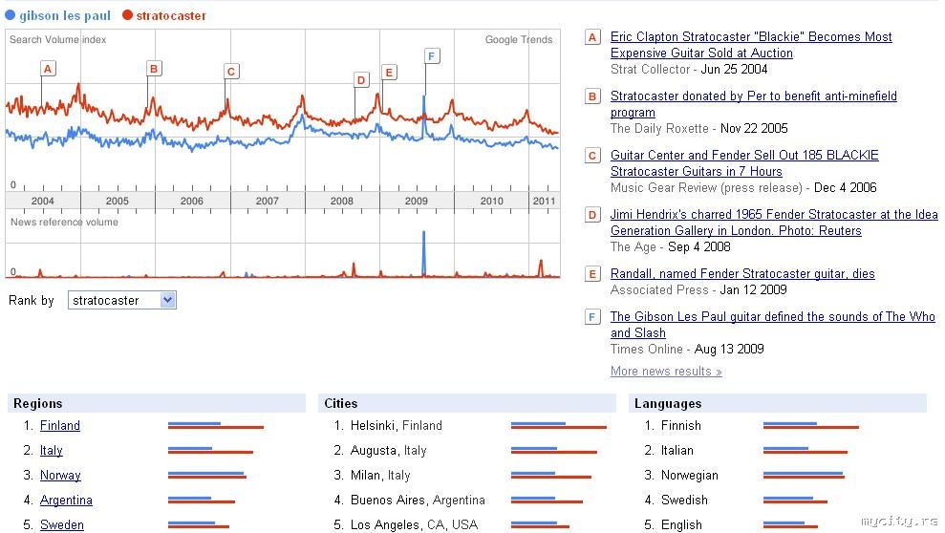Click the Jun 25 2004 article date
The width and height of the screenshot is (945, 533).
tap(734, 70)
